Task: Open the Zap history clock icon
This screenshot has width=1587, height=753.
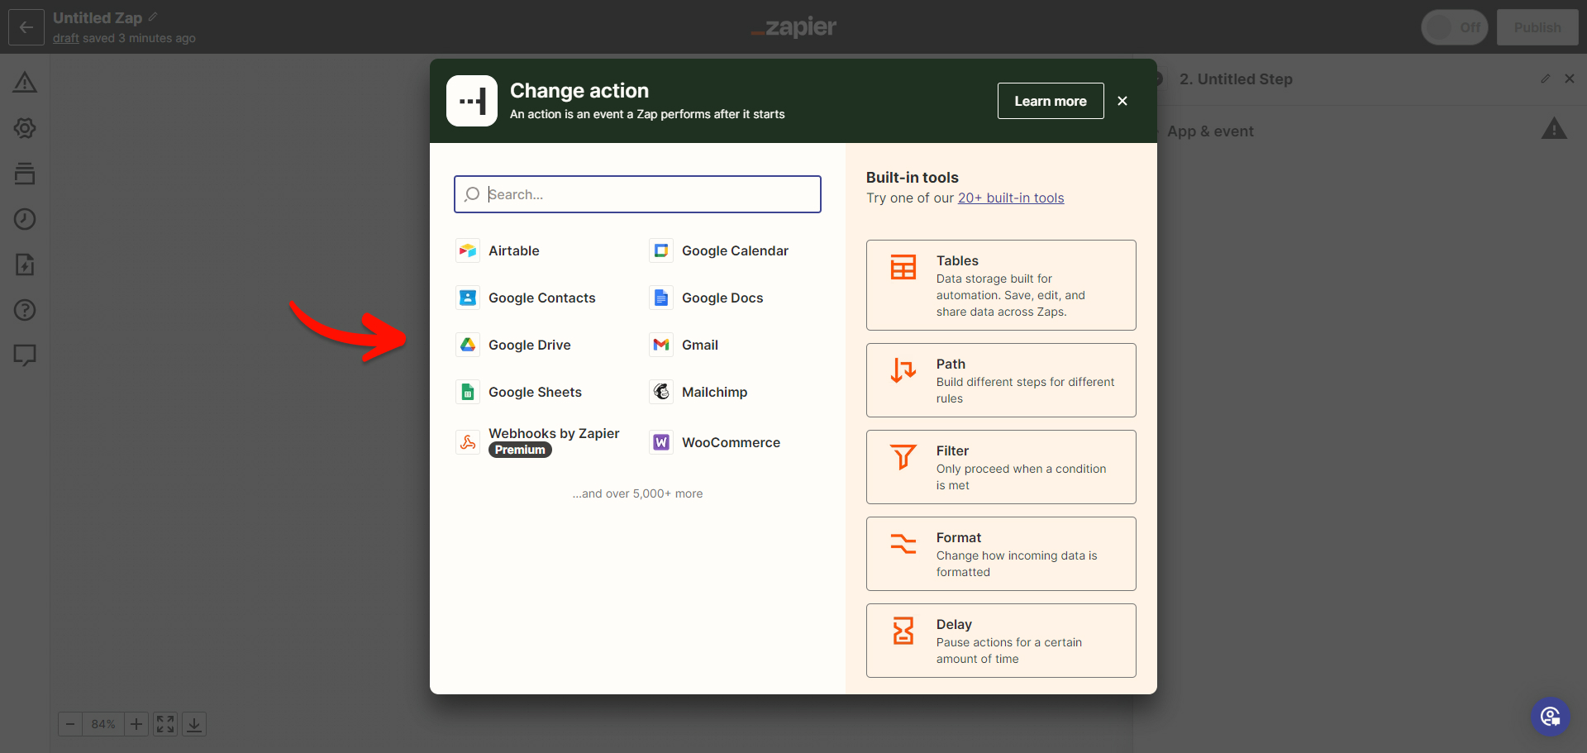Action: [25, 219]
